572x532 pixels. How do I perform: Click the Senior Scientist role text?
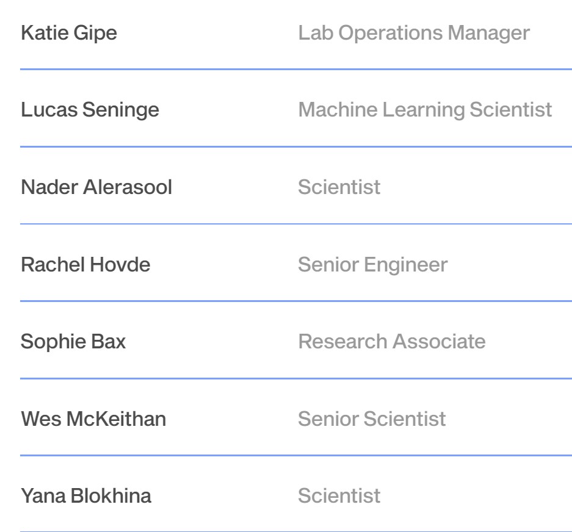coord(372,419)
